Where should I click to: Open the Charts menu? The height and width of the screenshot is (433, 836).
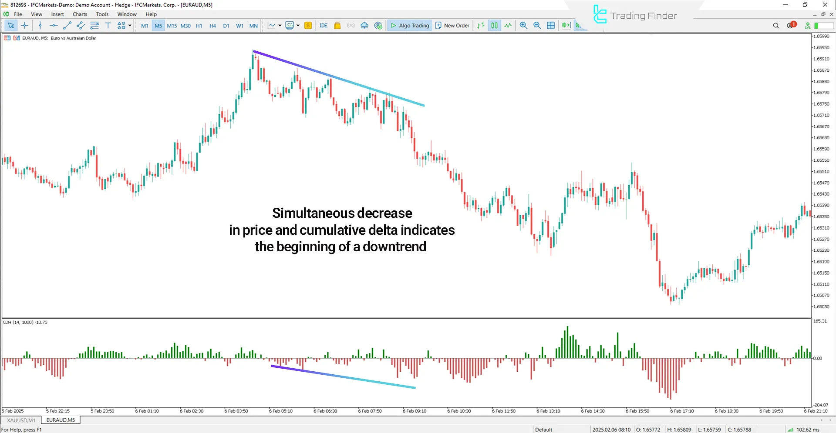click(x=80, y=14)
